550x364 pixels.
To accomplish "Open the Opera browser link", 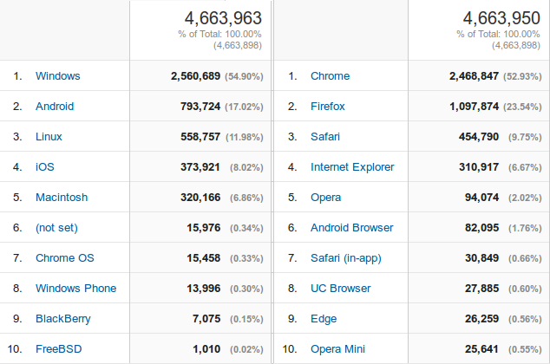I will 326,198.
